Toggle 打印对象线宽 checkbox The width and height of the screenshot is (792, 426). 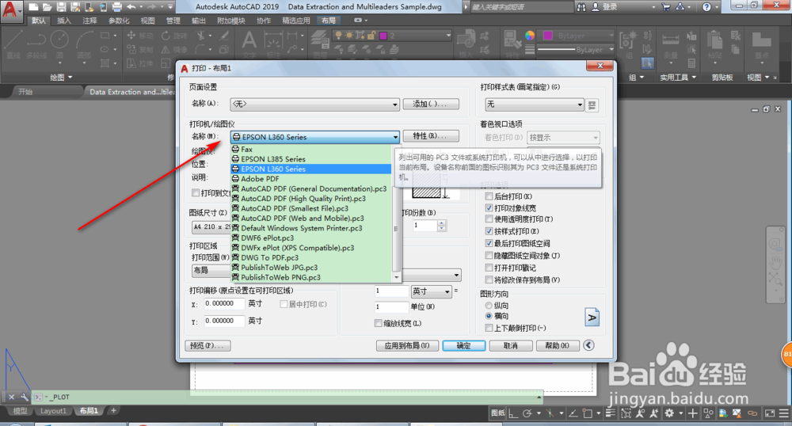tap(489, 208)
